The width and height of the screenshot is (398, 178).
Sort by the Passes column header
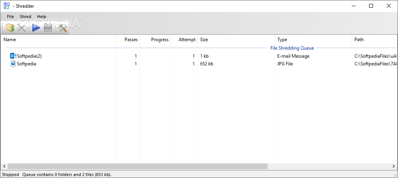tap(128, 40)
